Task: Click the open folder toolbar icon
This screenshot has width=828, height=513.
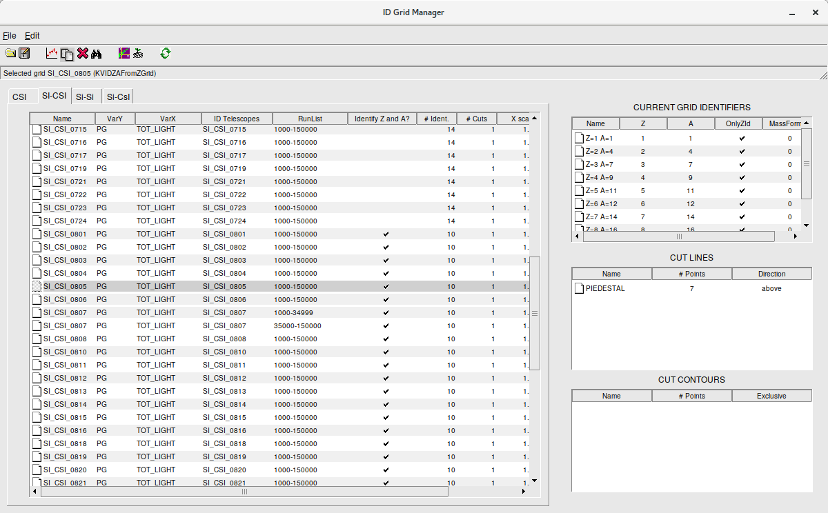Action: (10, 53)
